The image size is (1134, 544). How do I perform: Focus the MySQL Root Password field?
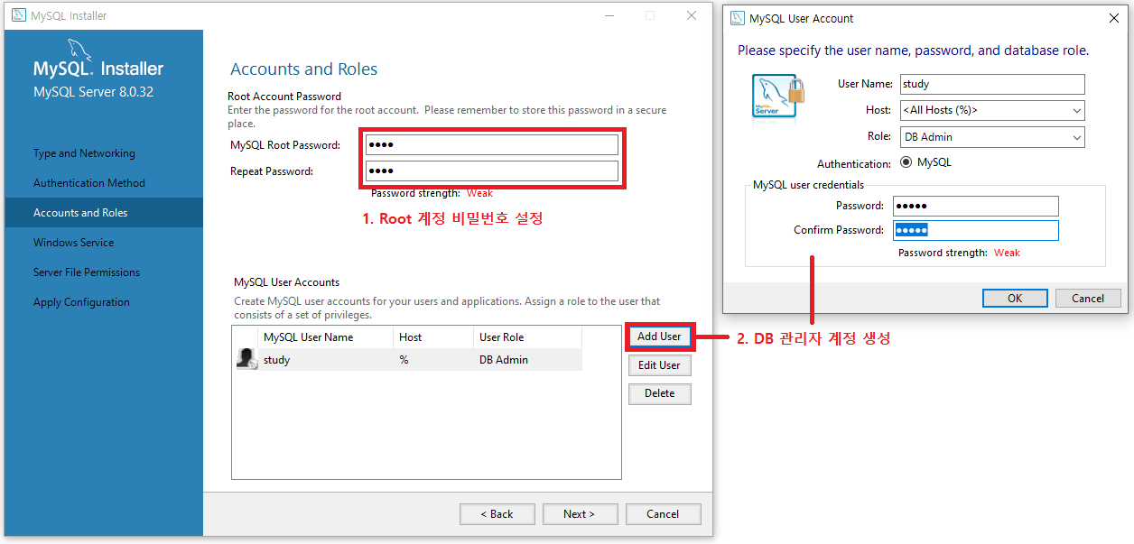click(x=492, y=145)
